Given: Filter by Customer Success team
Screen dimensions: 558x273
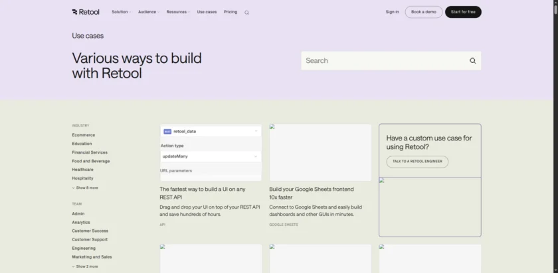Looking at the screenshot, I should (x=90, y=231).
